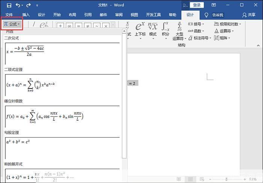Switch to the 开发工具 ribbon tab
This screenshot has width=263, height=183.
pyautogui.click(x=153, y=15)
